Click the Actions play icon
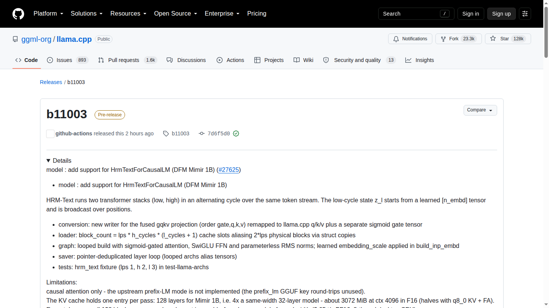 coord(220,60)
